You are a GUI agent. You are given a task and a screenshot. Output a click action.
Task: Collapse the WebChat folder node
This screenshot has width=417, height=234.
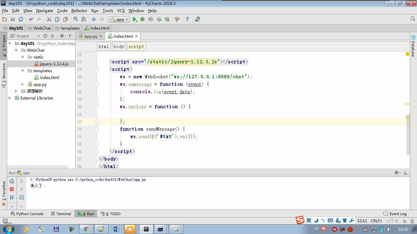pyautogui.click(x=16, y=50)
